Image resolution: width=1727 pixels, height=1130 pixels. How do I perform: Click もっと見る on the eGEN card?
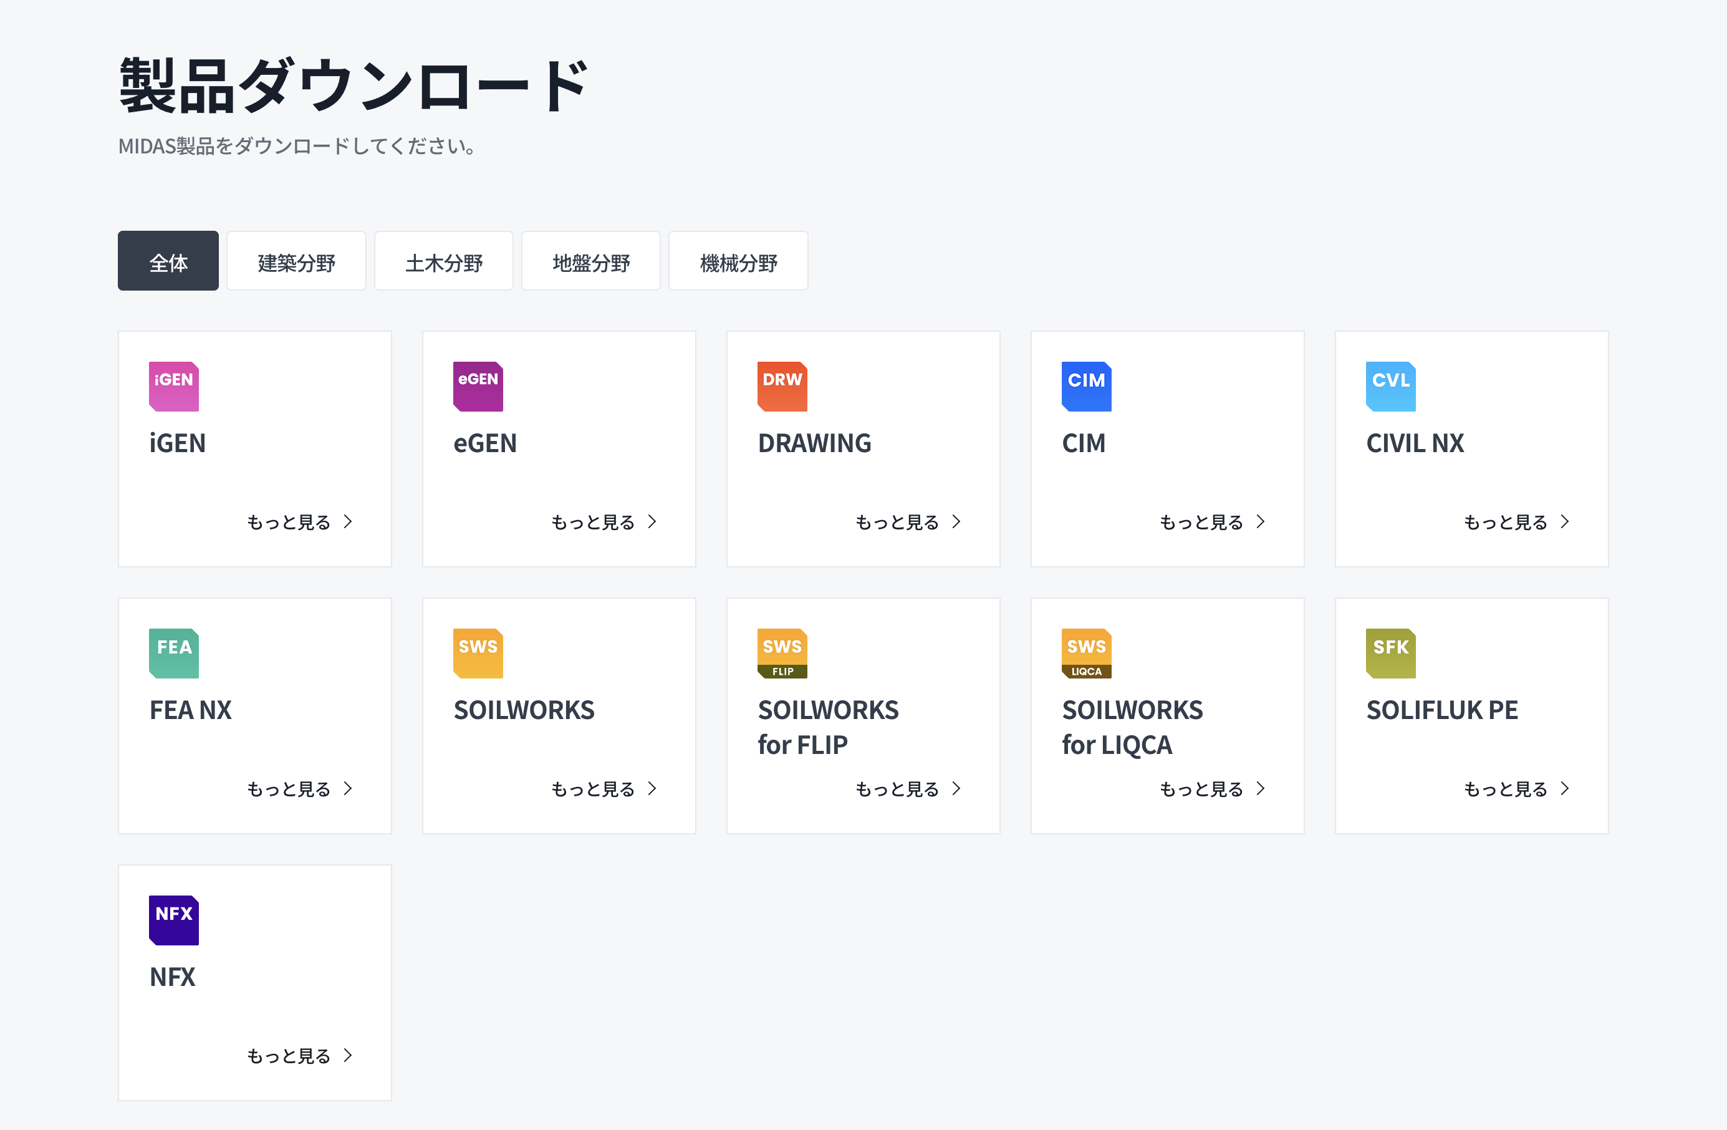tap(604, 522)
